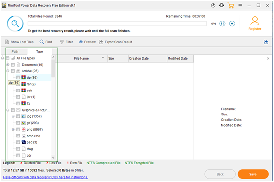The image size is (274, 182).
Task: Click the gif picture icon
Action: coord(23,123)
